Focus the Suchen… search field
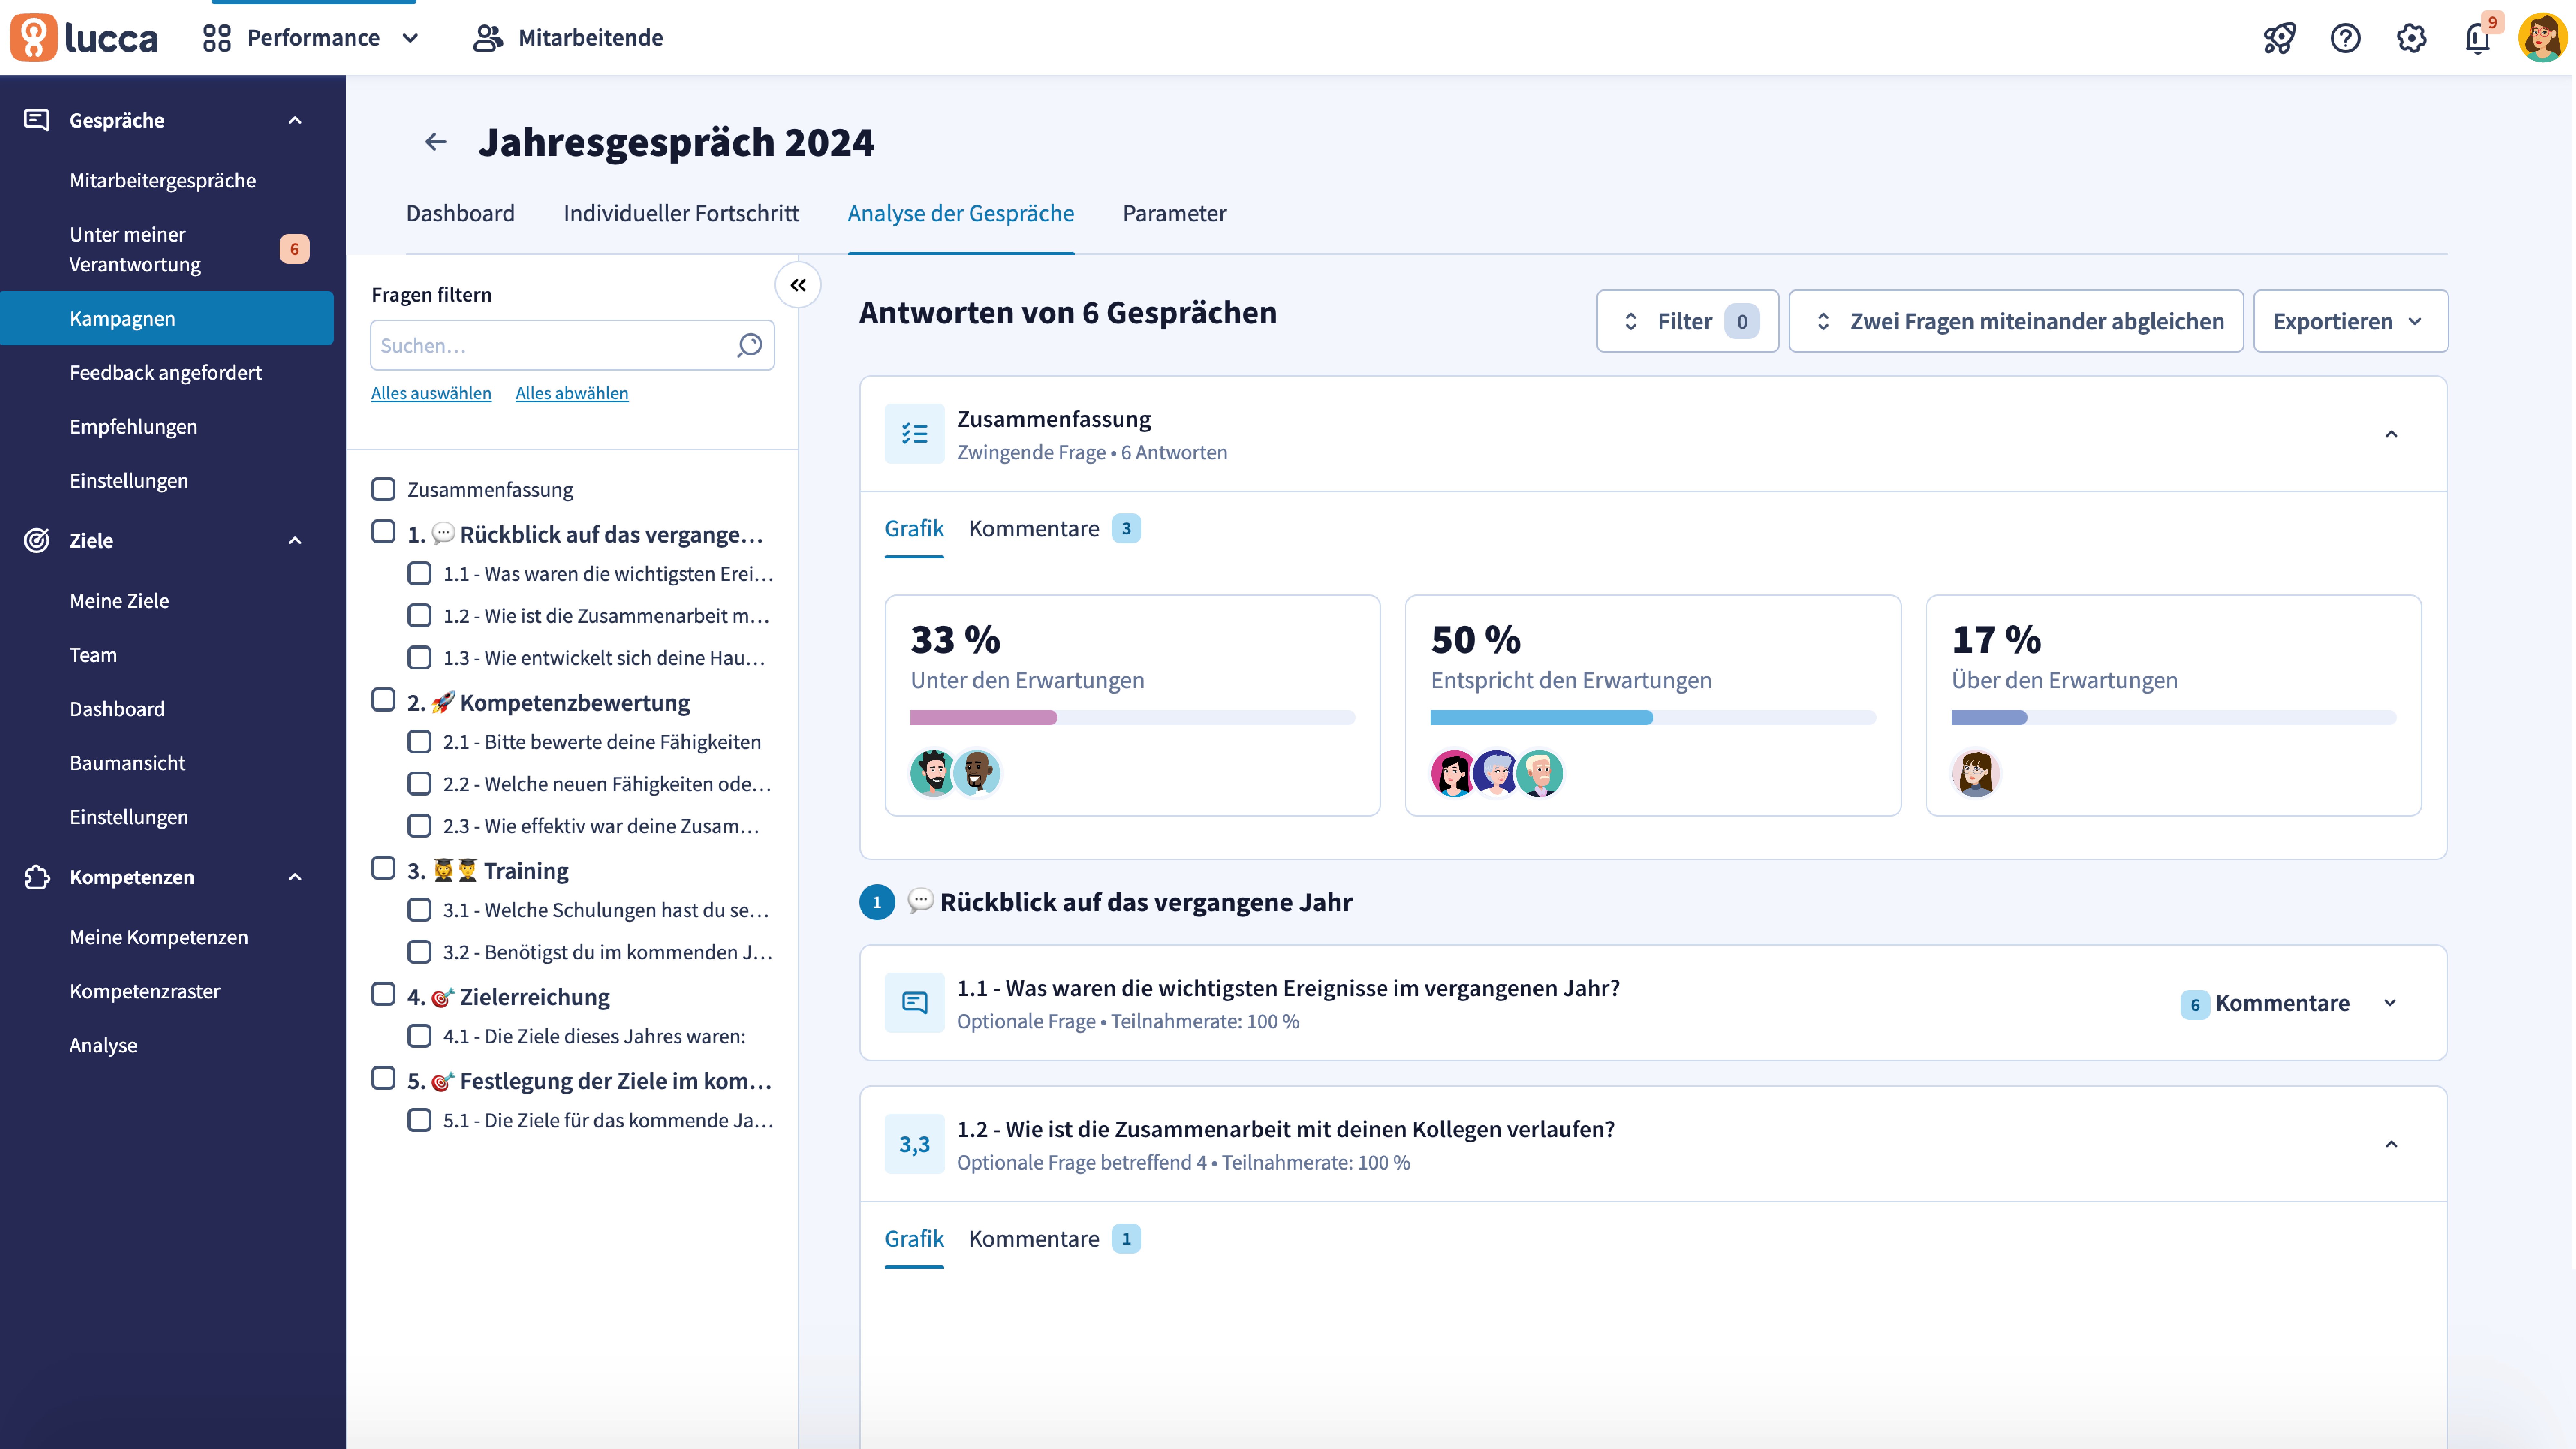This screenshot has width=2576, height=1449. pos(572,345)
